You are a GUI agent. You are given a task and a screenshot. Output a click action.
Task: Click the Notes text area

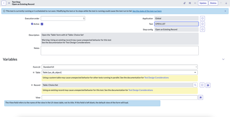(x=120, y=51)
